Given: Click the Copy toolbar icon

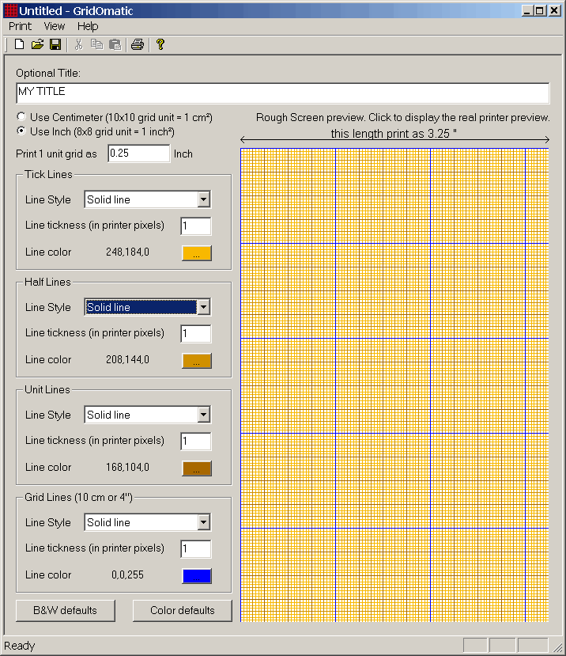Looking at the screenshot, I should [x=96, y=44].
